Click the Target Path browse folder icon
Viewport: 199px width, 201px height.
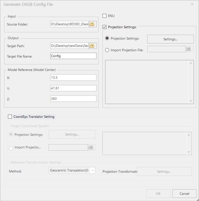point(93,46)
